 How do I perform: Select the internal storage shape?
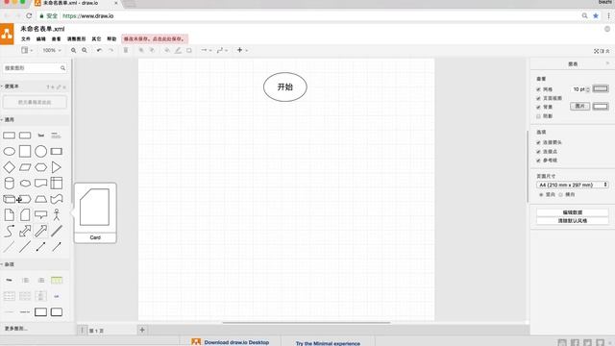56,184
